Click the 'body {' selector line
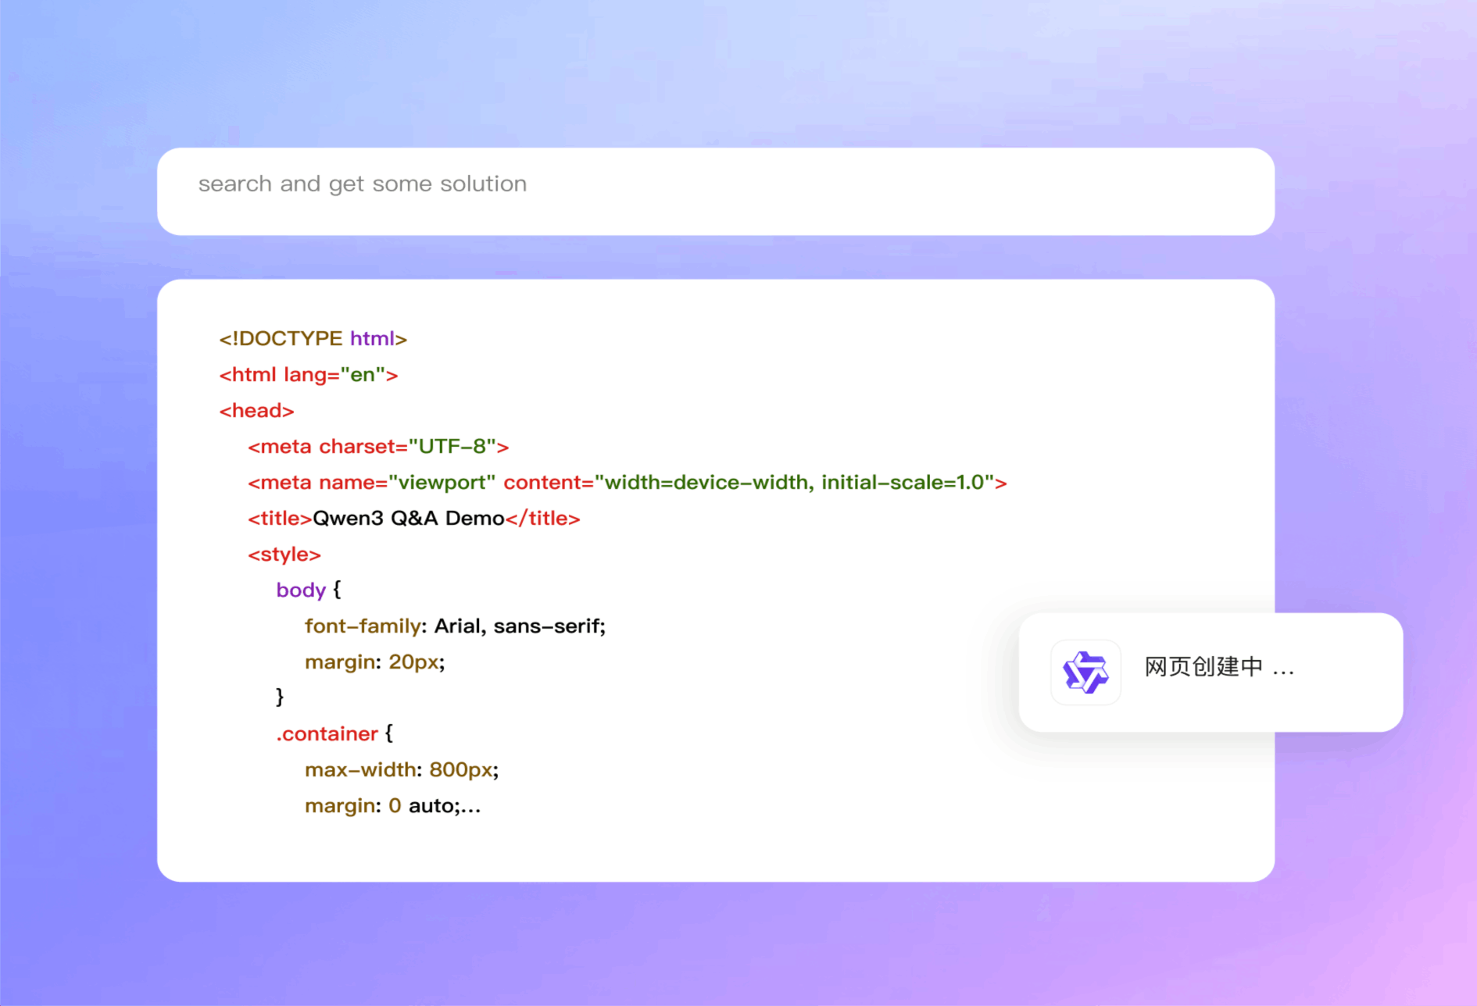 click(x=308, y=590)
